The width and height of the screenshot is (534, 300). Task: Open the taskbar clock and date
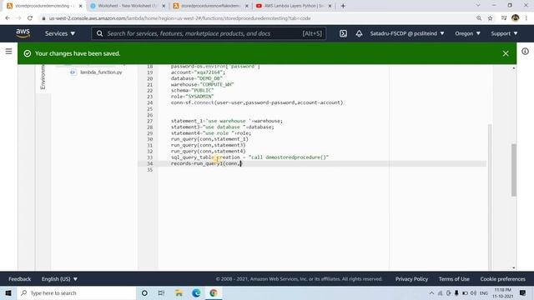[x=503, y=292]
